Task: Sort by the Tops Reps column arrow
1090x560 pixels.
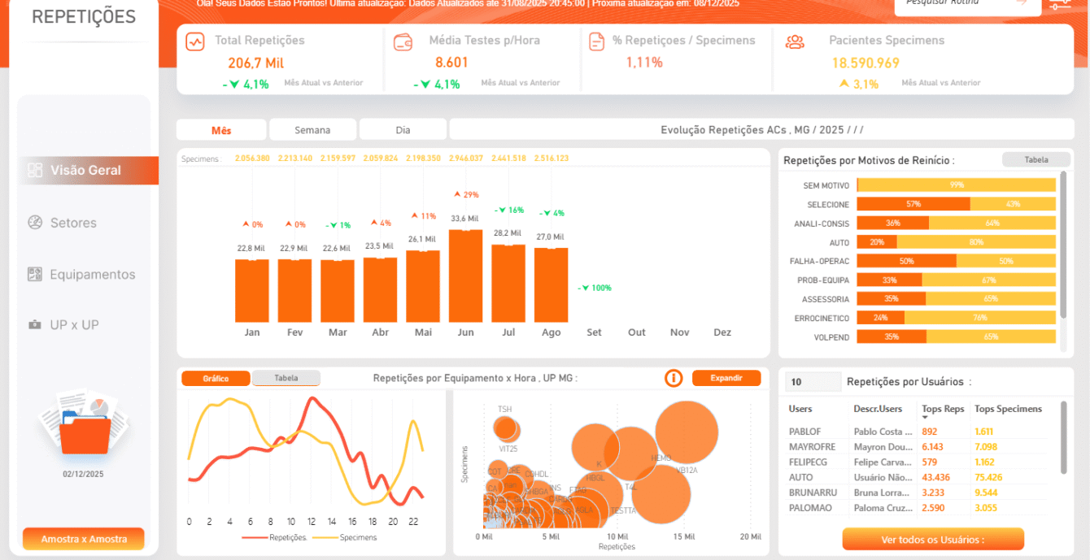Action: pyautogui.click(x=925, y=418)
